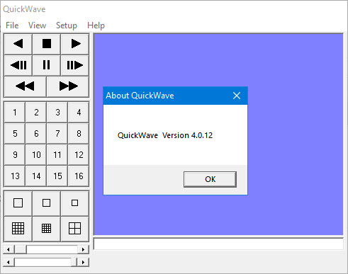Select camera channel 1
The image size is (348, 274).
[15, 113]
